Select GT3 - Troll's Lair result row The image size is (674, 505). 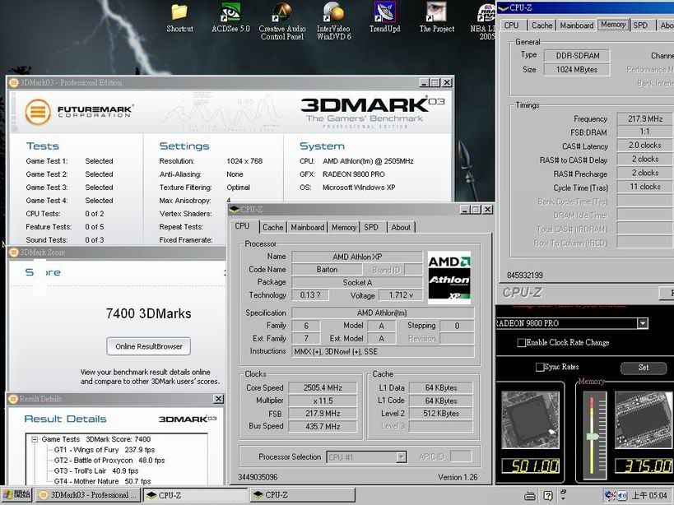[x=96, y=470]
